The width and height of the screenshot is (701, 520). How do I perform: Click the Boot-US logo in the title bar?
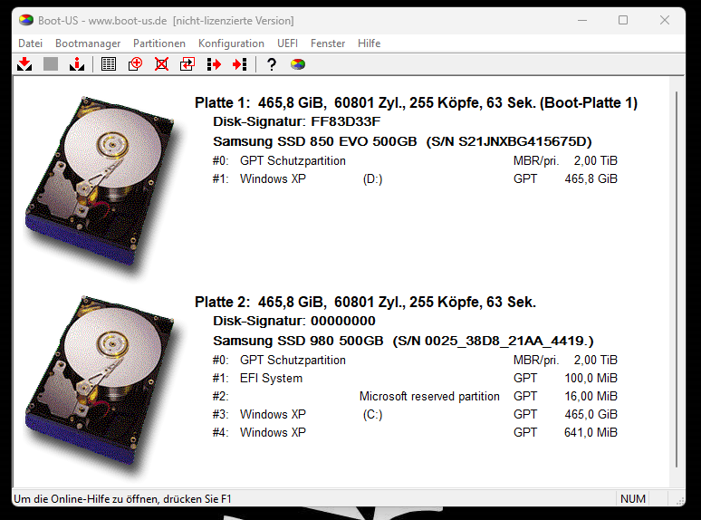tap(26, 20)
